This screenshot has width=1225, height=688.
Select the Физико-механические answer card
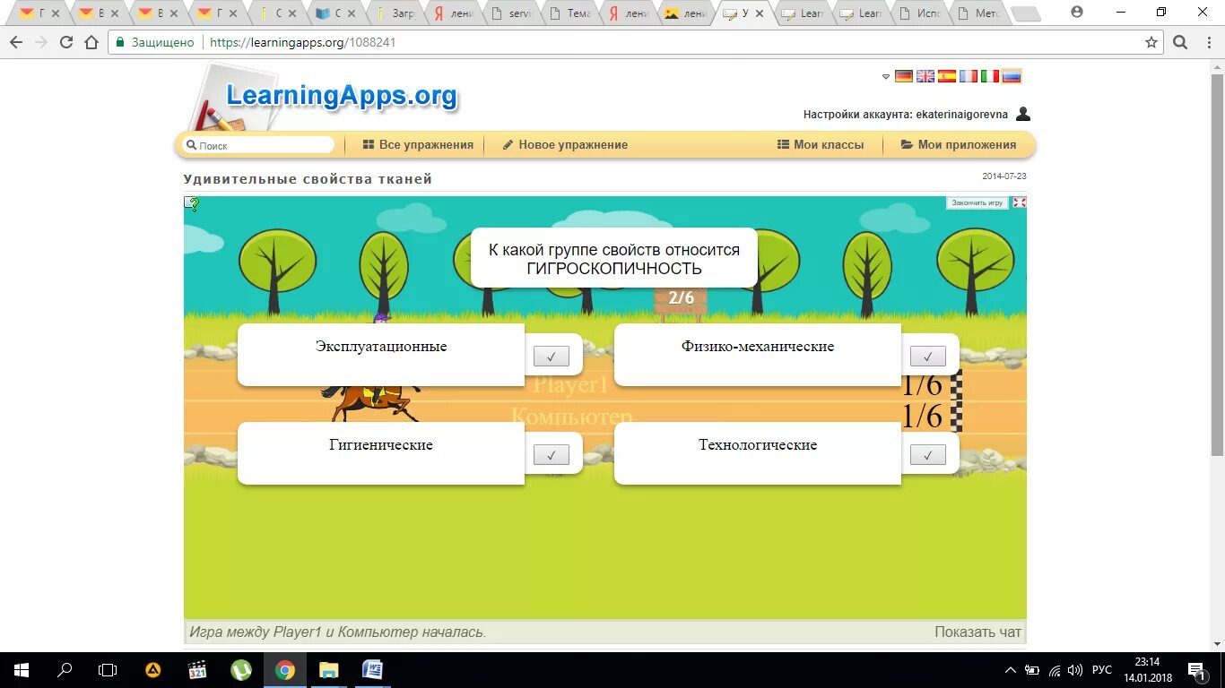click(x=758, y=355)
